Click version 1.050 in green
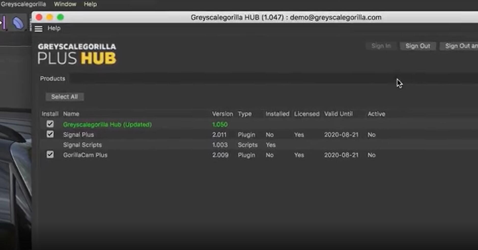This screenshot has width=478, height=250. pos(220,124)
